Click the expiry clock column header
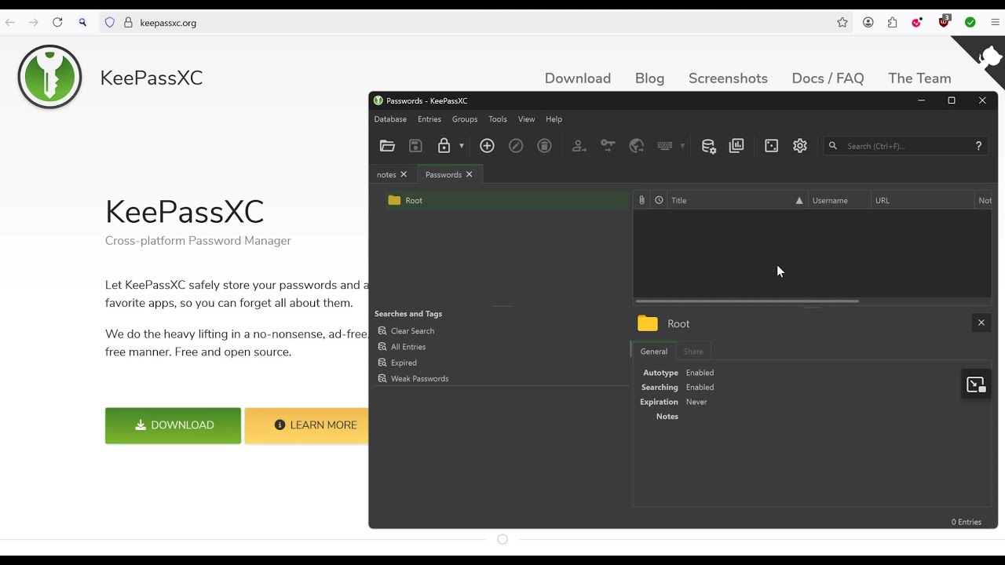Viewport: 1005px width, 565px height. pyautogui.click(x=659, y=200)
